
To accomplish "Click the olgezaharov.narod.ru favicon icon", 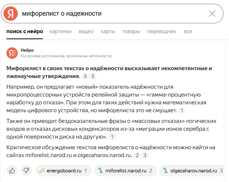I will coord(165,171).
